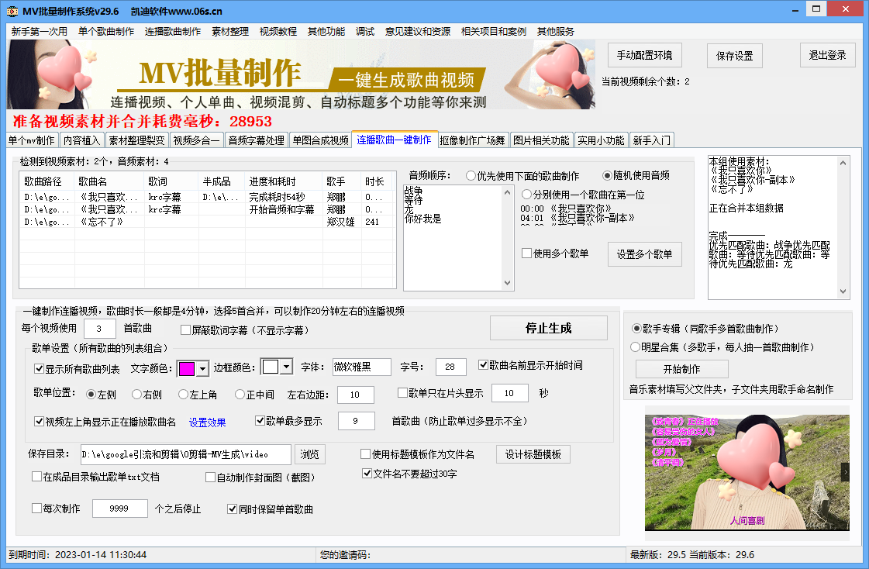This screenshot has height=569, width=869.
Task: Select 歌手专辑 radio option
Action: click(x=705, y=329)
